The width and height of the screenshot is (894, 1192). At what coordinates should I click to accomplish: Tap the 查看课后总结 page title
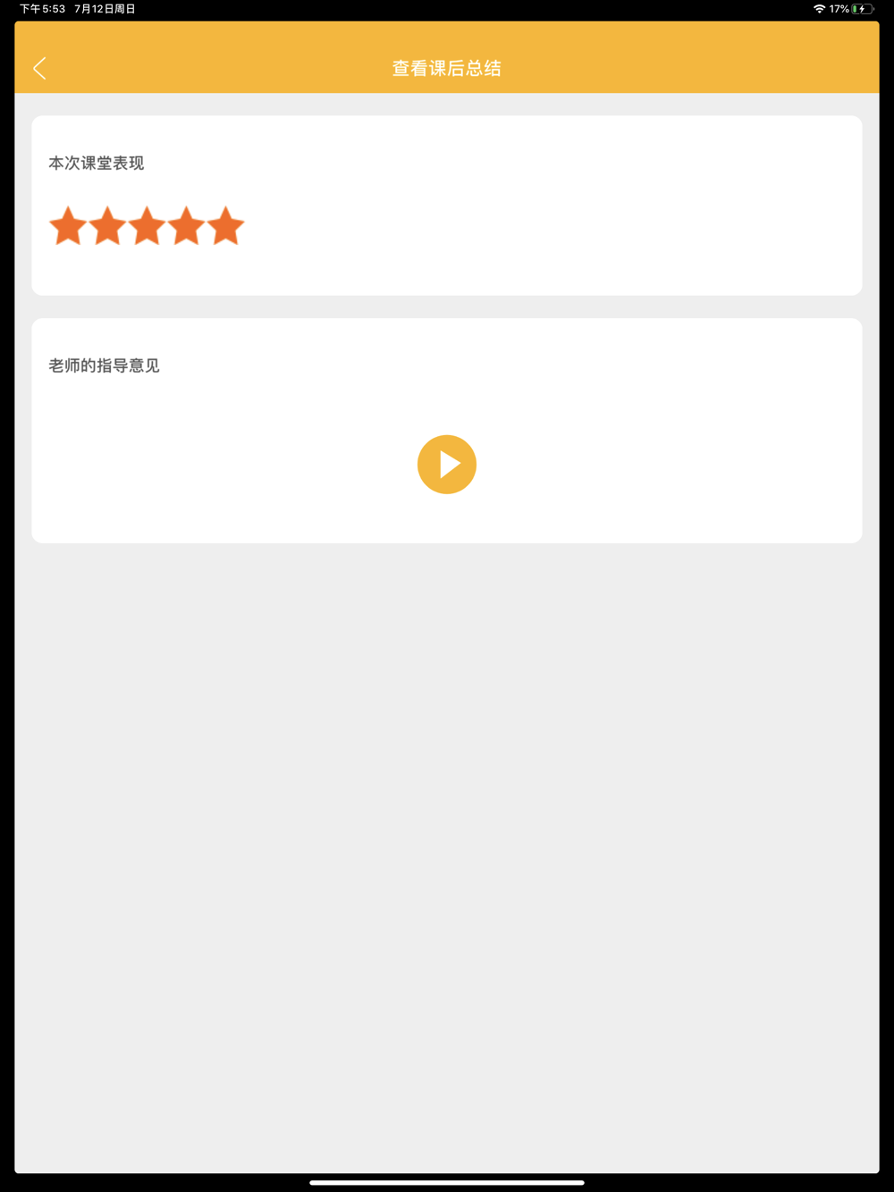[447, 69]
